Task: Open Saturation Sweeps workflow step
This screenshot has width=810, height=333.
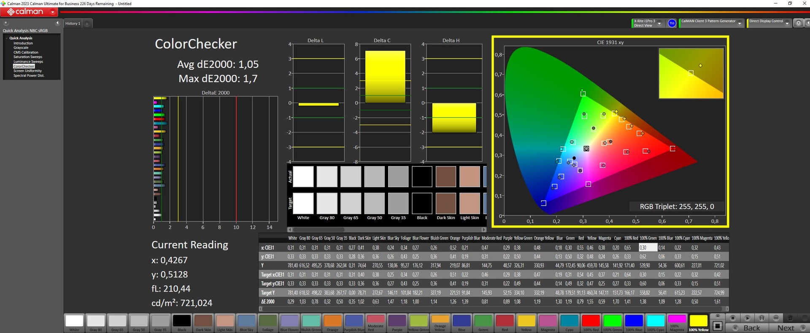Action: pos(28,57)
